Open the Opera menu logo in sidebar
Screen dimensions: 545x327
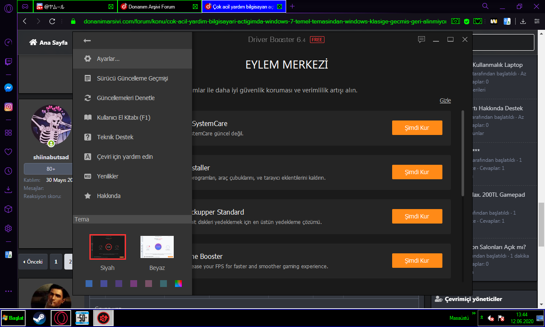(8, 8)
